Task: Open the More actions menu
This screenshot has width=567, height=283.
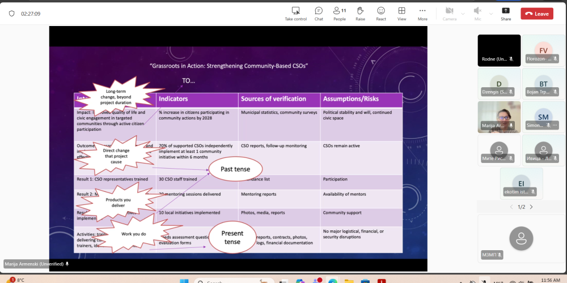Action: [x=422, y=14]
